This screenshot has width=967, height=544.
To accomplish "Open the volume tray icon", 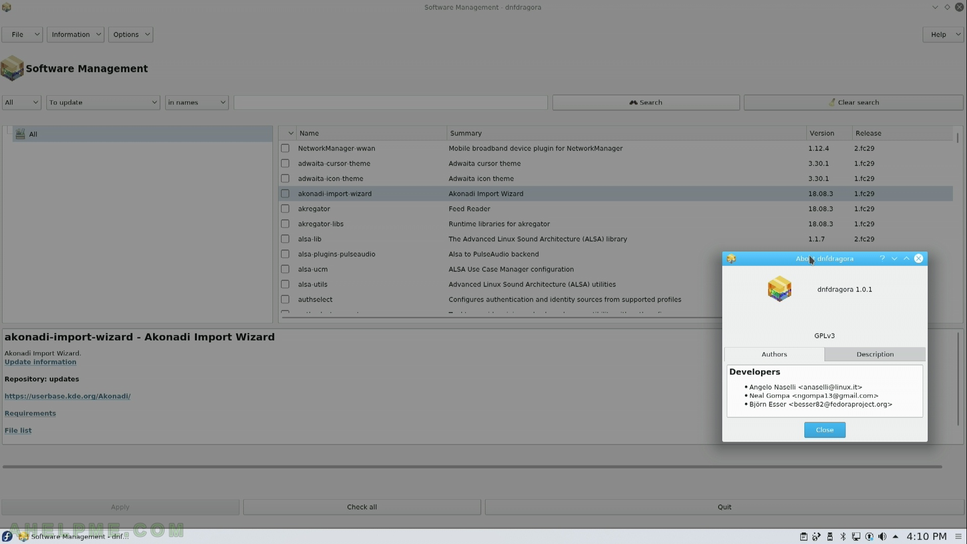I will click(882, 536).
